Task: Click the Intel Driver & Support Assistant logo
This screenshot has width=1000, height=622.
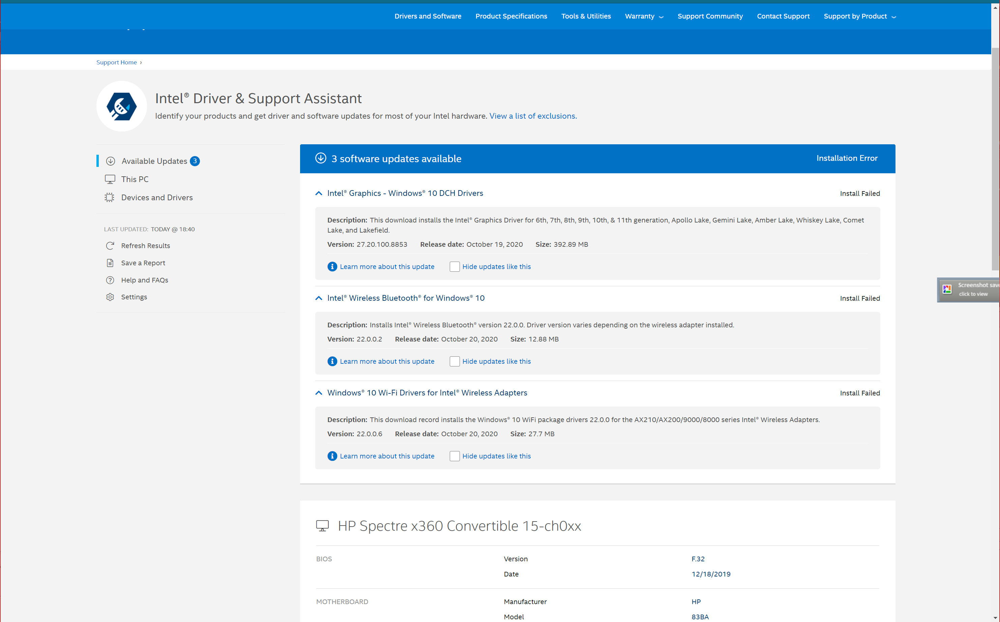Action: pyautogui.click(x=121, y=106)
